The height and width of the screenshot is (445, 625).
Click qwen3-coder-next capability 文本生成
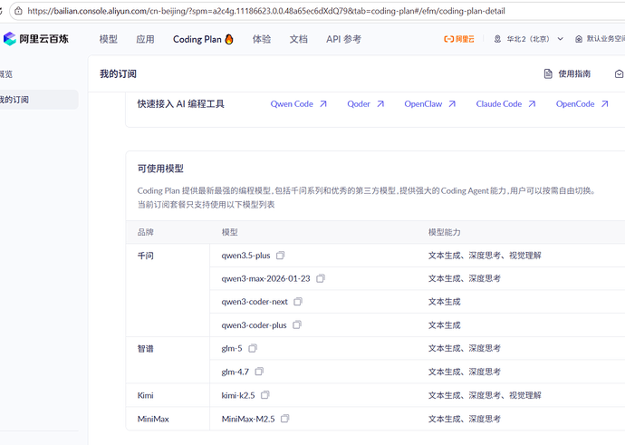tap(444, 302)
